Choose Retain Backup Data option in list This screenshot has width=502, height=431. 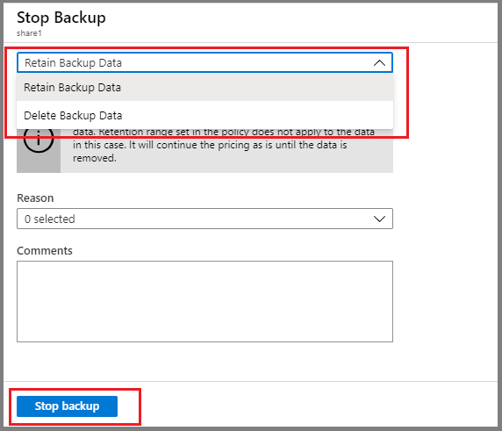click(x=204, y=88)
